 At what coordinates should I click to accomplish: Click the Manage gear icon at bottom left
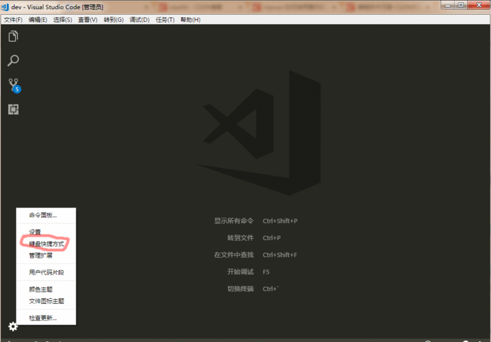click(x=13, y=327)
